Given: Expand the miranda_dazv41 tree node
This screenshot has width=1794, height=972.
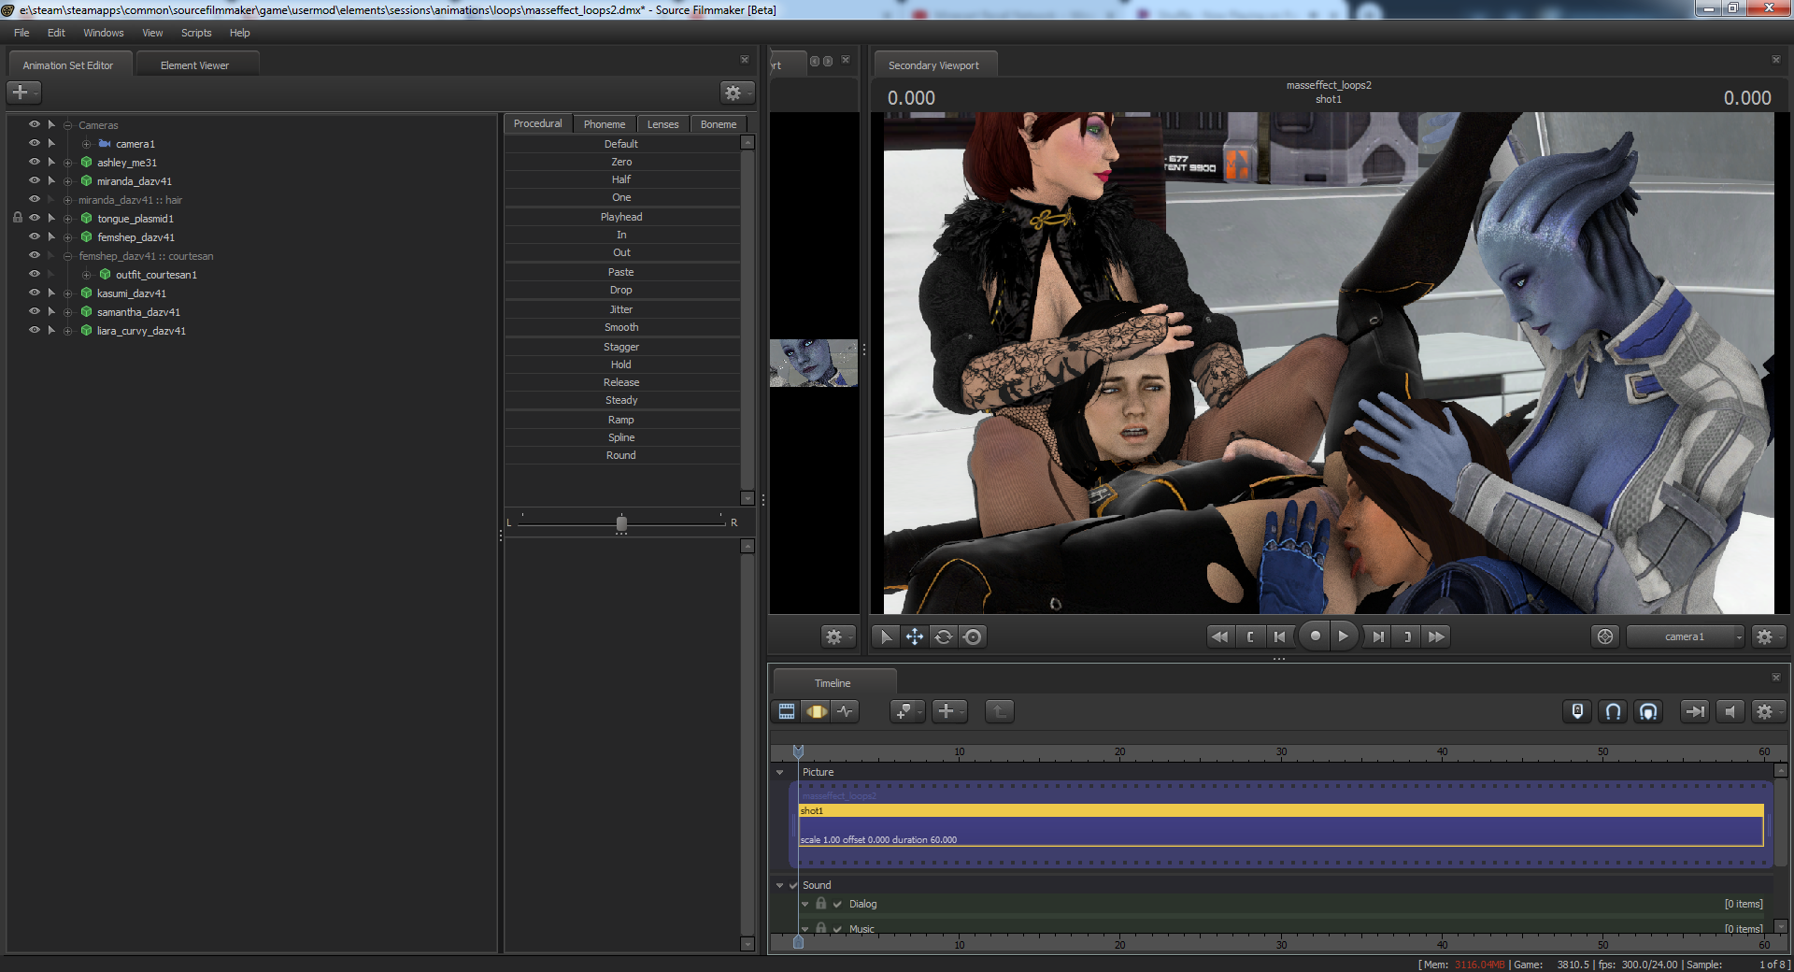Looking at the screenshot, I should 67,181.
